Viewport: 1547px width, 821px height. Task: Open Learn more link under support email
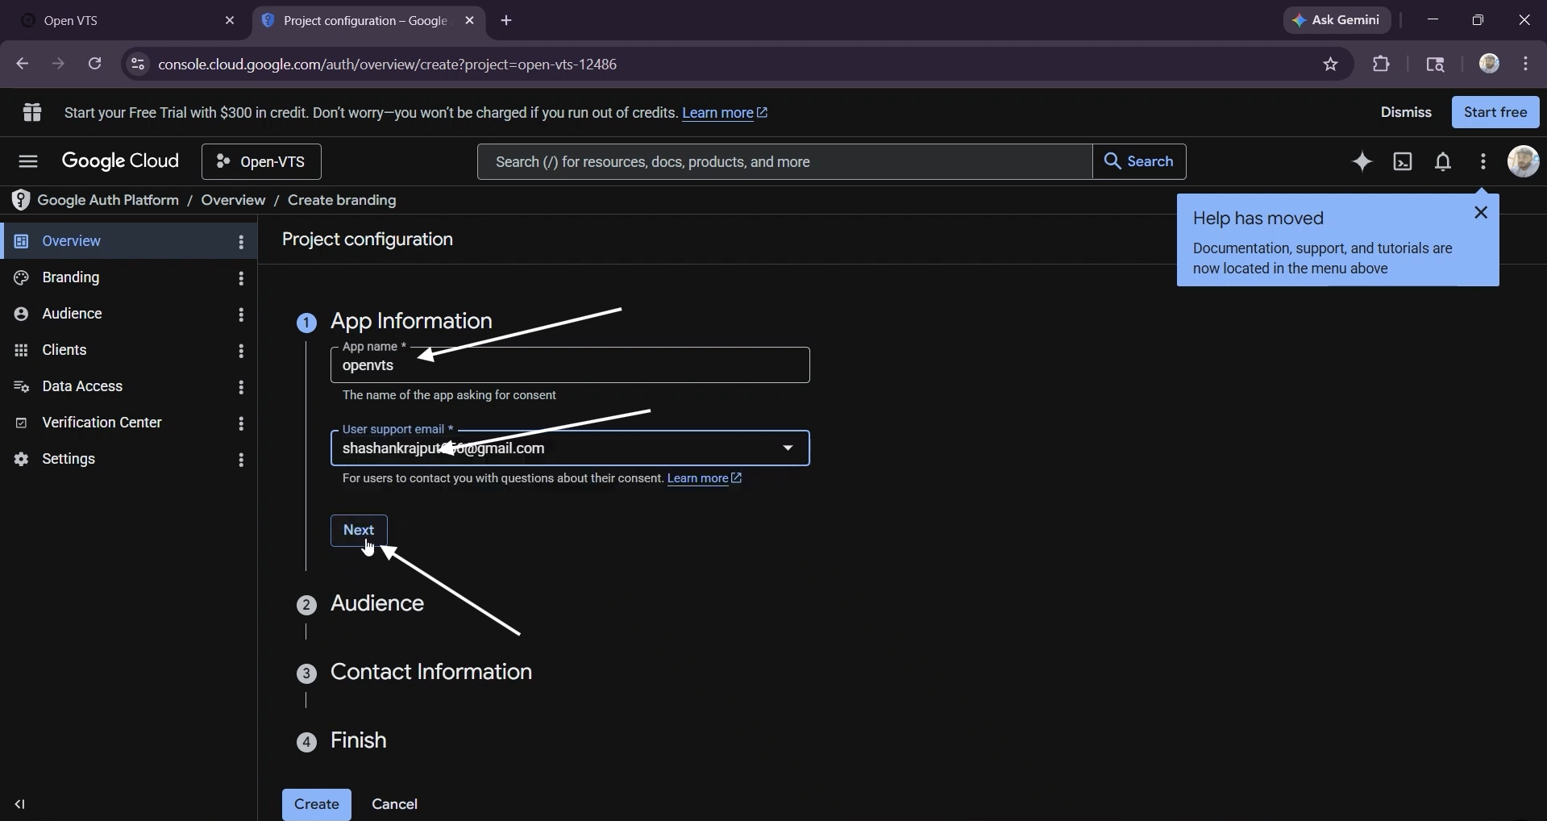[x=705, y=478]
